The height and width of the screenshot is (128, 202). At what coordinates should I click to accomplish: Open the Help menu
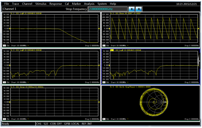pos(113,4)
